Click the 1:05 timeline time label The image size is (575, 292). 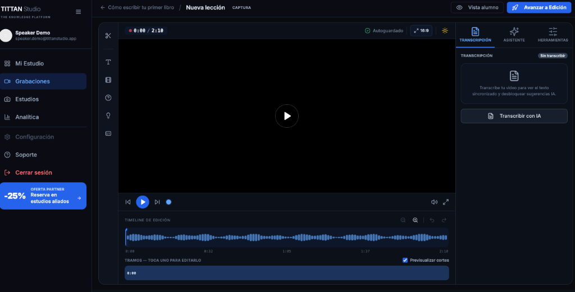point(287,252)
